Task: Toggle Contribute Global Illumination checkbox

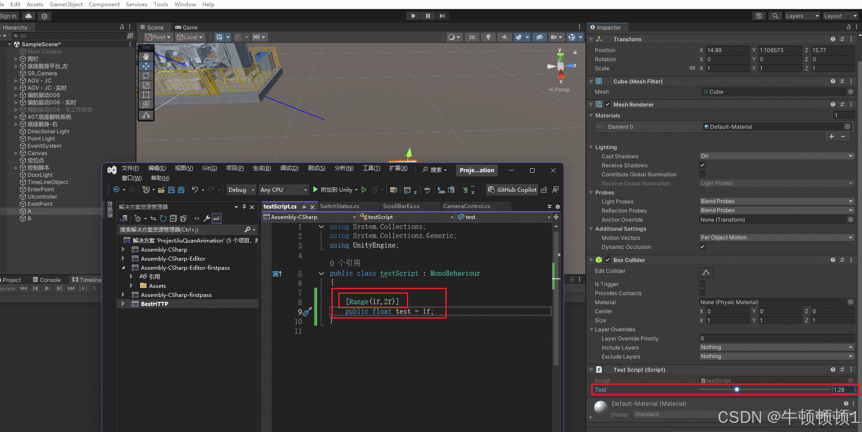Action: (702, 175)
